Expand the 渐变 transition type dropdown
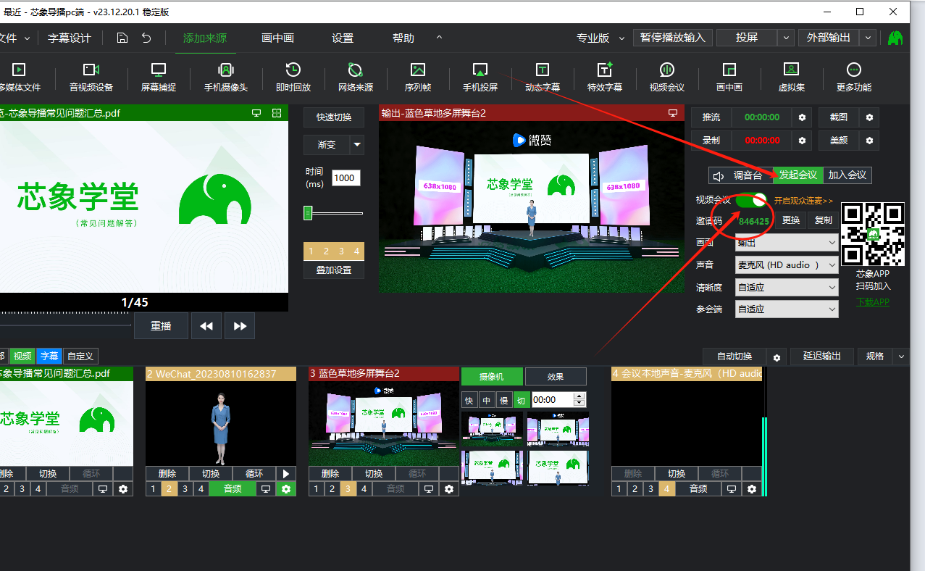 click(x=356, y=145)
